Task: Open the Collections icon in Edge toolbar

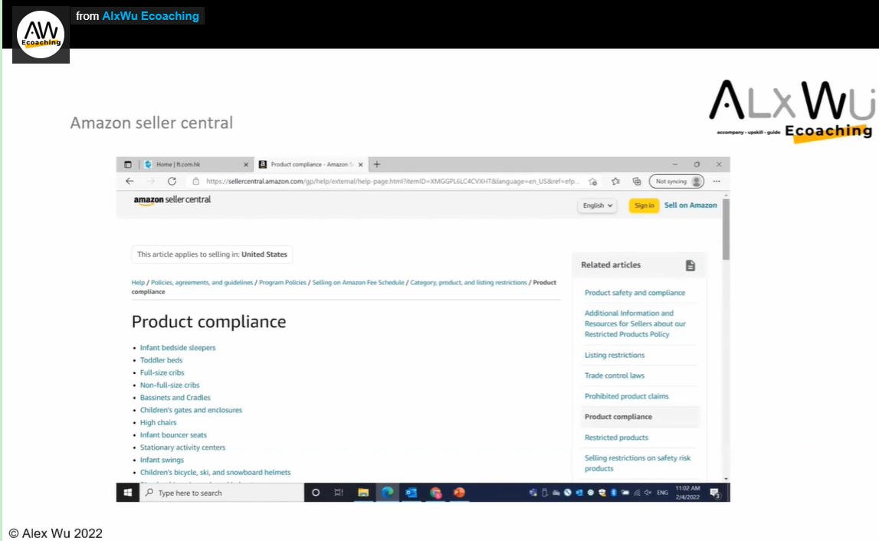Action: click(x=637, y=181)
